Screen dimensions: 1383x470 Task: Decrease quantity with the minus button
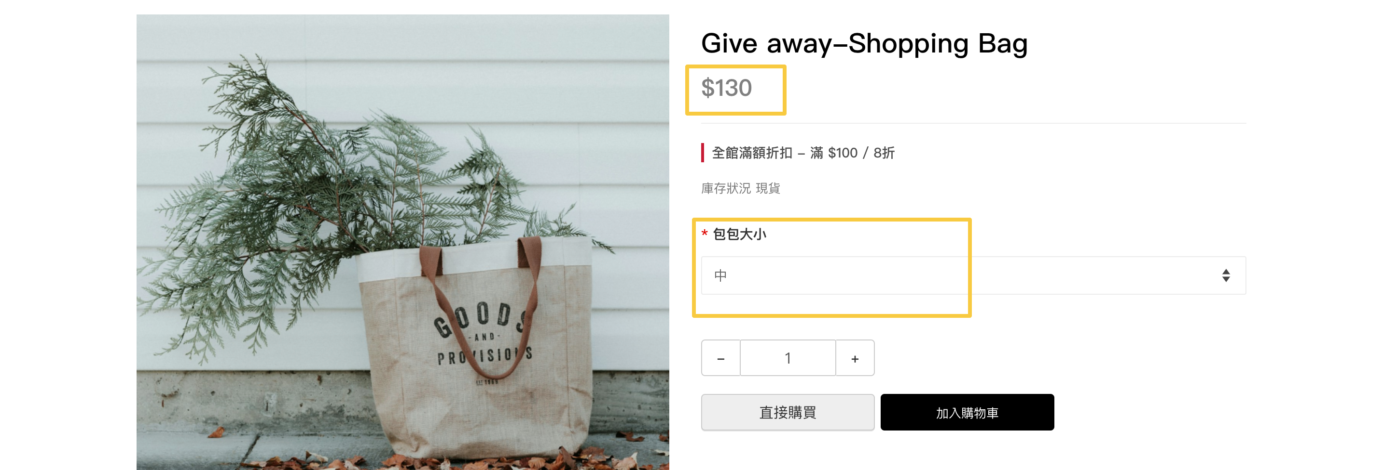coord(720,358)
